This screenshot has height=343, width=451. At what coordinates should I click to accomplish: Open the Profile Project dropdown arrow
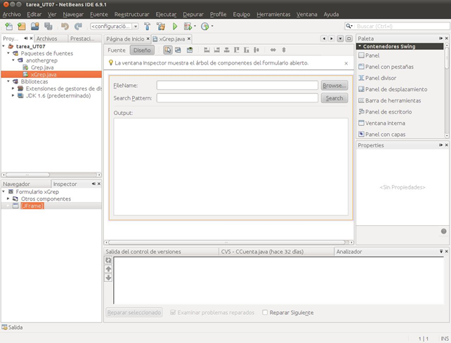(x=212, y=26)
